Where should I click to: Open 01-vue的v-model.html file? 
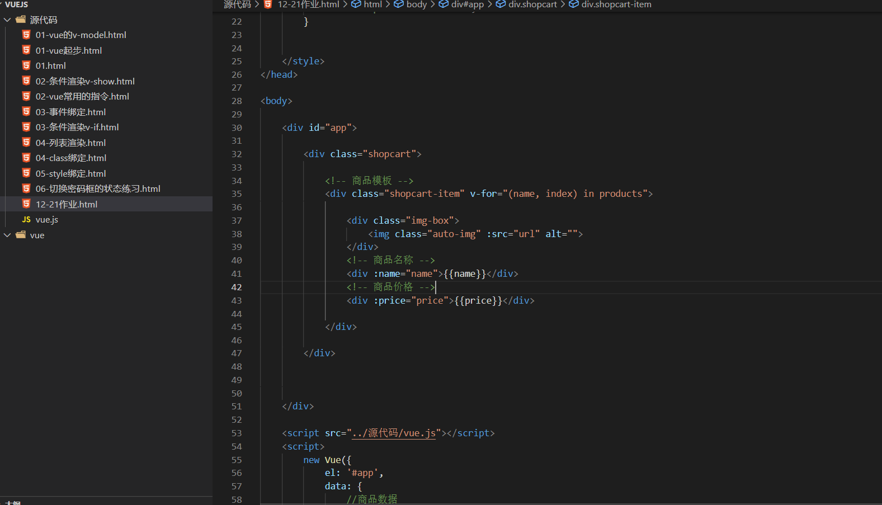pyautogui.click(x=81, y=35)
